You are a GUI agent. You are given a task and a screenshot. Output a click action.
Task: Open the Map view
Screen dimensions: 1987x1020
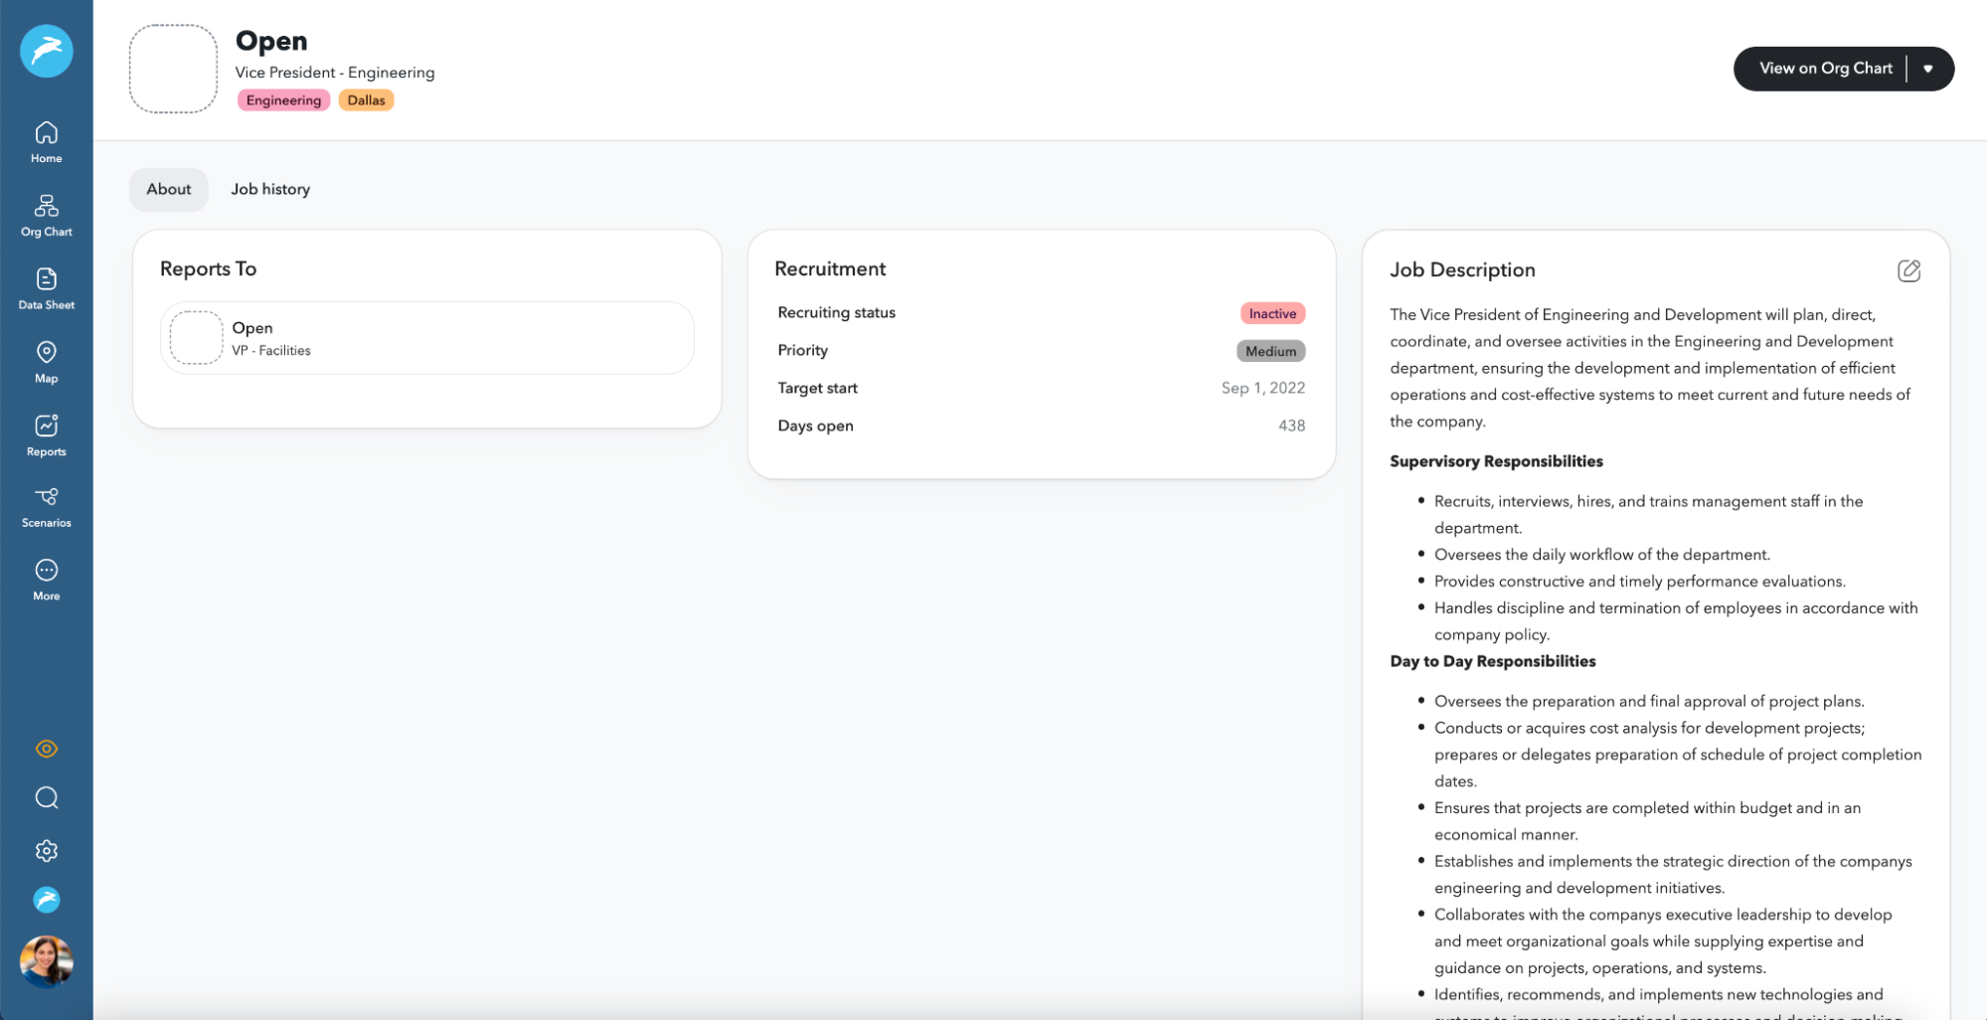click(x=46, y=360)
